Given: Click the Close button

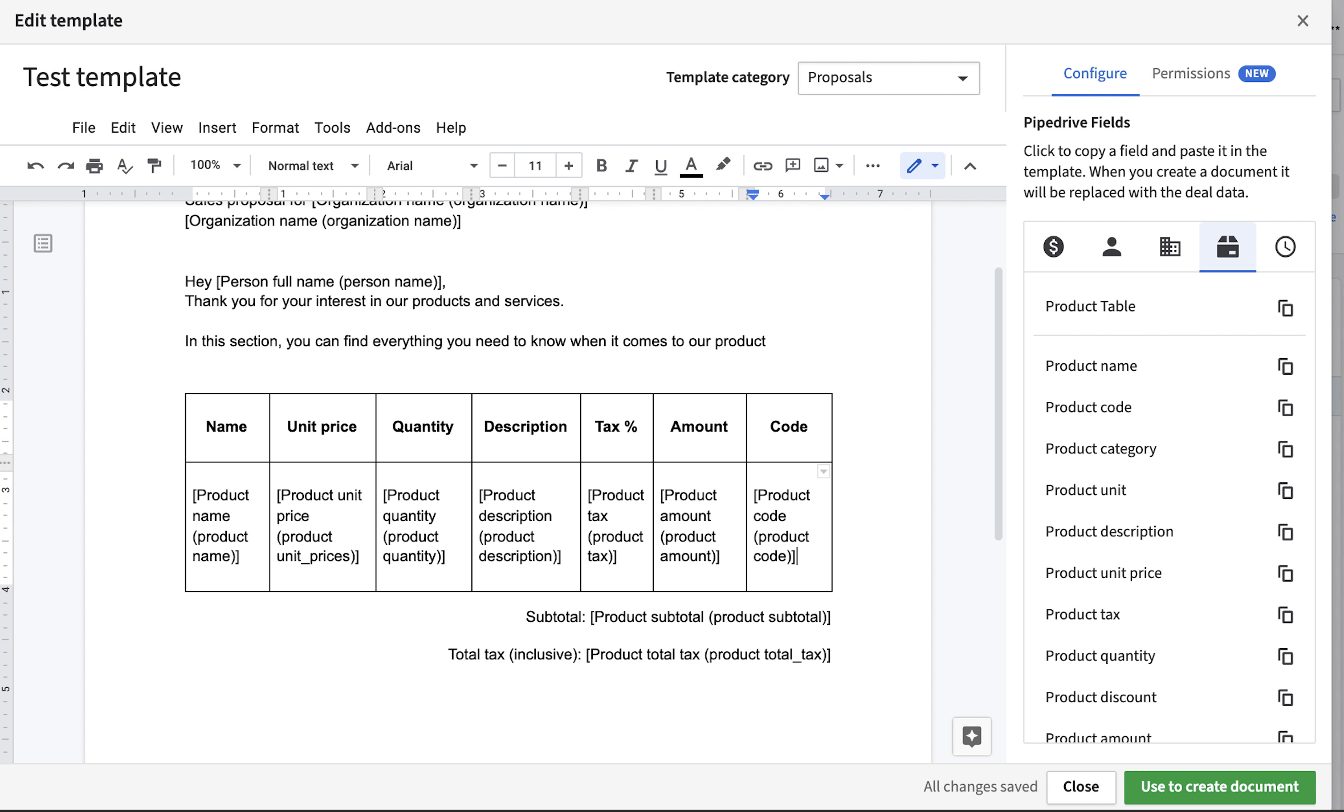Looking at the screenshot, I should click(x=1080, y=787).
